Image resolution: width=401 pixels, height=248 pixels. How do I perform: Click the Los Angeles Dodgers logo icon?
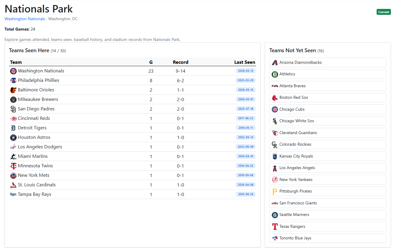[13, 147]
